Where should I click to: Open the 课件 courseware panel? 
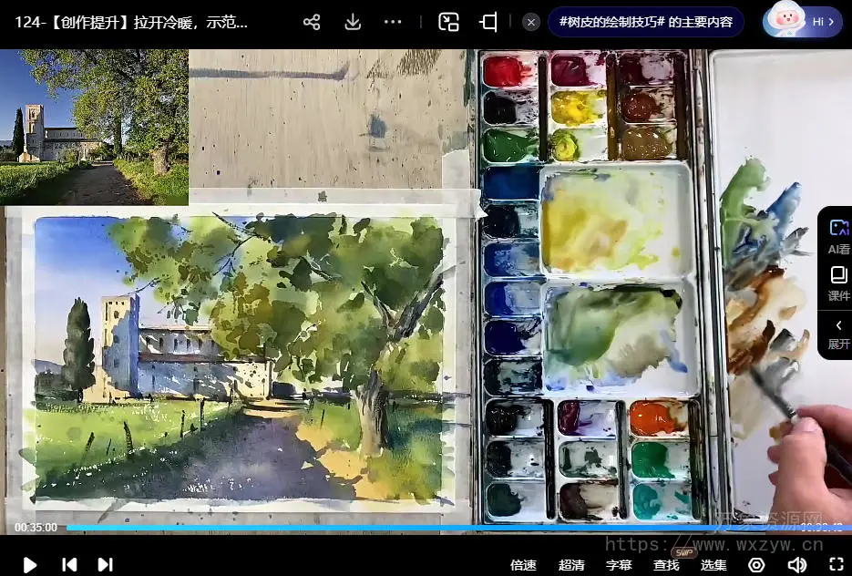coord(837,283)
